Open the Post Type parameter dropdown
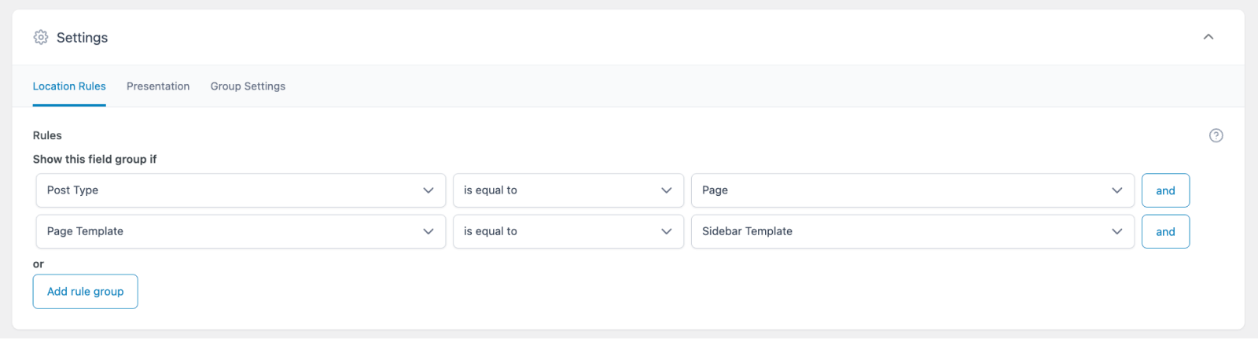1258x339 pixels. tap(241, 190)
